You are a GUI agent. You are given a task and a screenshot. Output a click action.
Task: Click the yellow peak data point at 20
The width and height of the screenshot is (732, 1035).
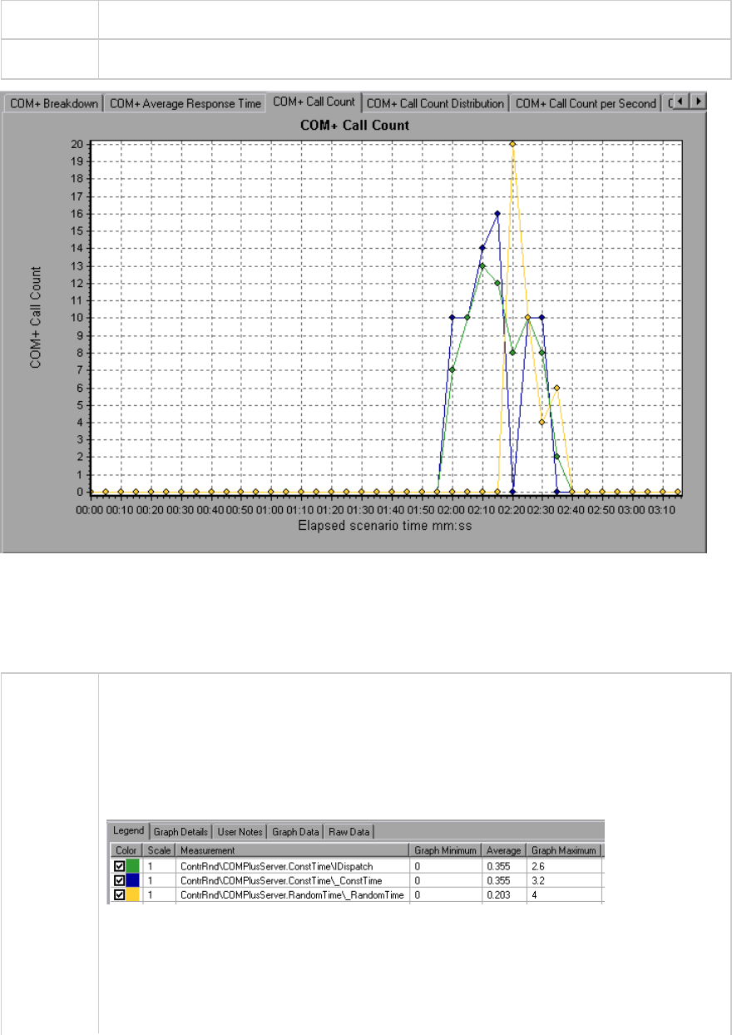click(512, 144)
